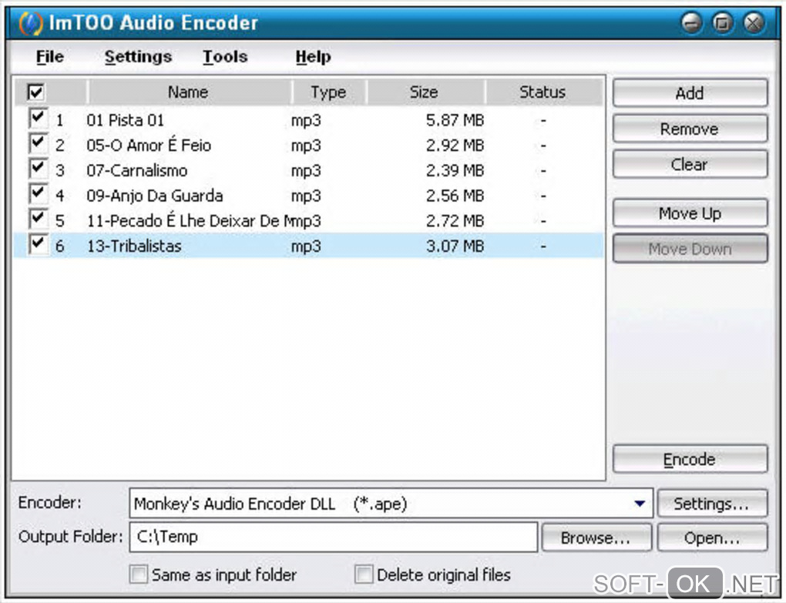Click the Add button
The width and height of the screenshot is (786, 603).
tap(690, 93)
